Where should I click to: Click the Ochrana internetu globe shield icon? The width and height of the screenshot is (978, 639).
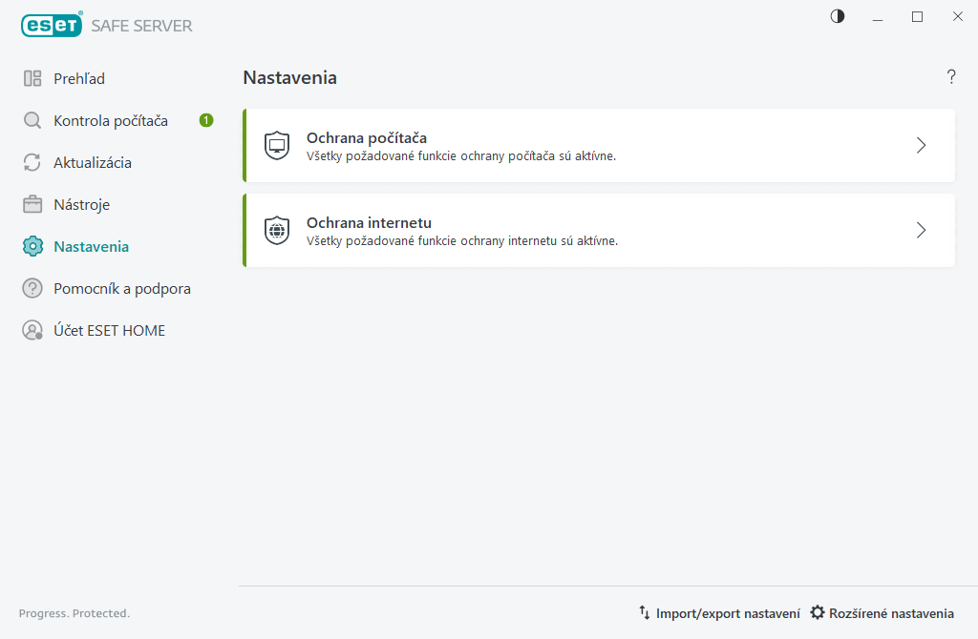click(x=277, y=231)
